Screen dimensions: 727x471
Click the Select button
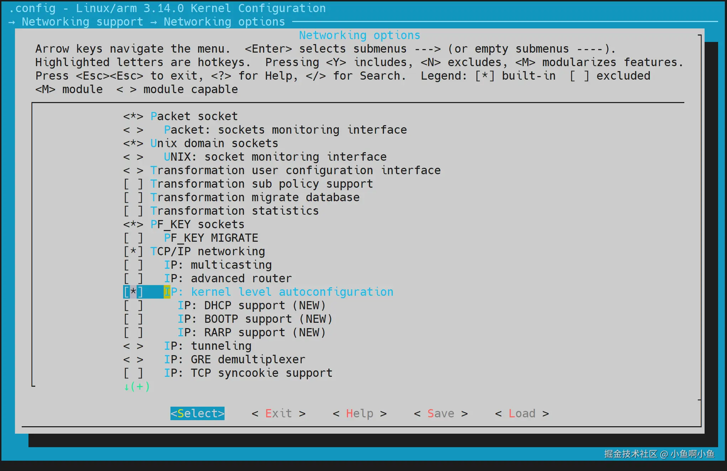coord(197,413)
